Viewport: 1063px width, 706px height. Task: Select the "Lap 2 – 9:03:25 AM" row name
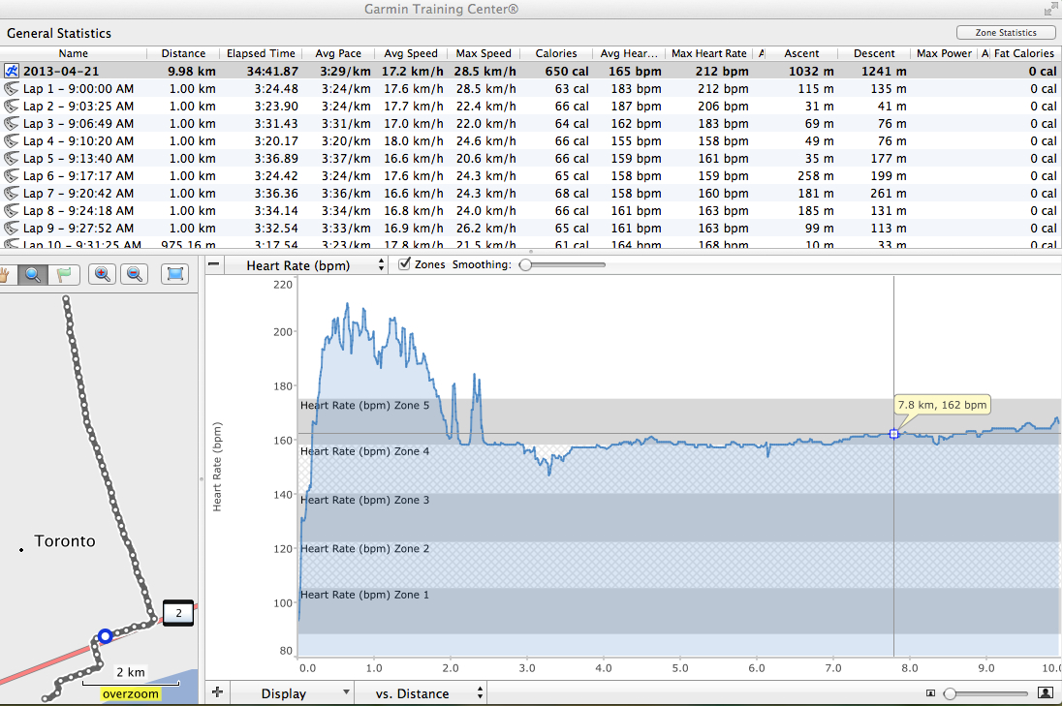coord(78,107)
